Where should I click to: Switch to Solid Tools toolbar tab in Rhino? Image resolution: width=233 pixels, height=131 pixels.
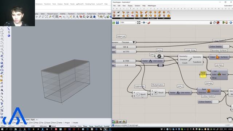click(102, 14)
